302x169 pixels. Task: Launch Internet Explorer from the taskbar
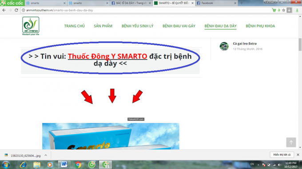pyautogui.click(x=23, y=165)
